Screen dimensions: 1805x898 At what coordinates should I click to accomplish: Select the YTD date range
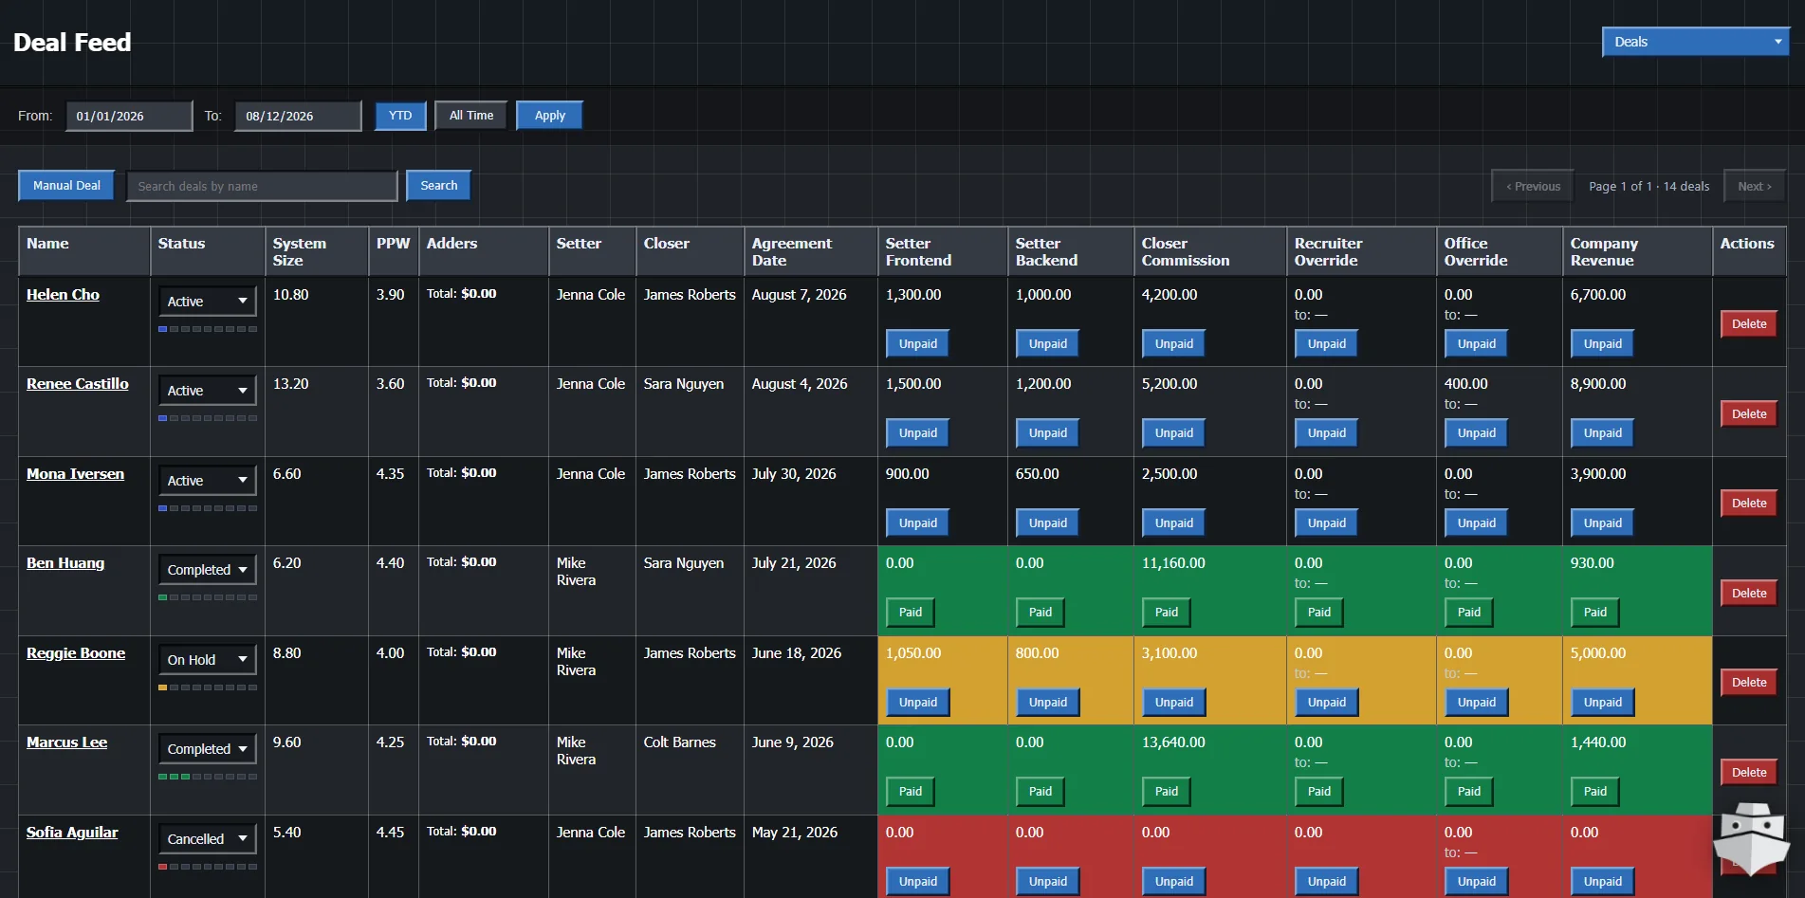tap(400, 116)
